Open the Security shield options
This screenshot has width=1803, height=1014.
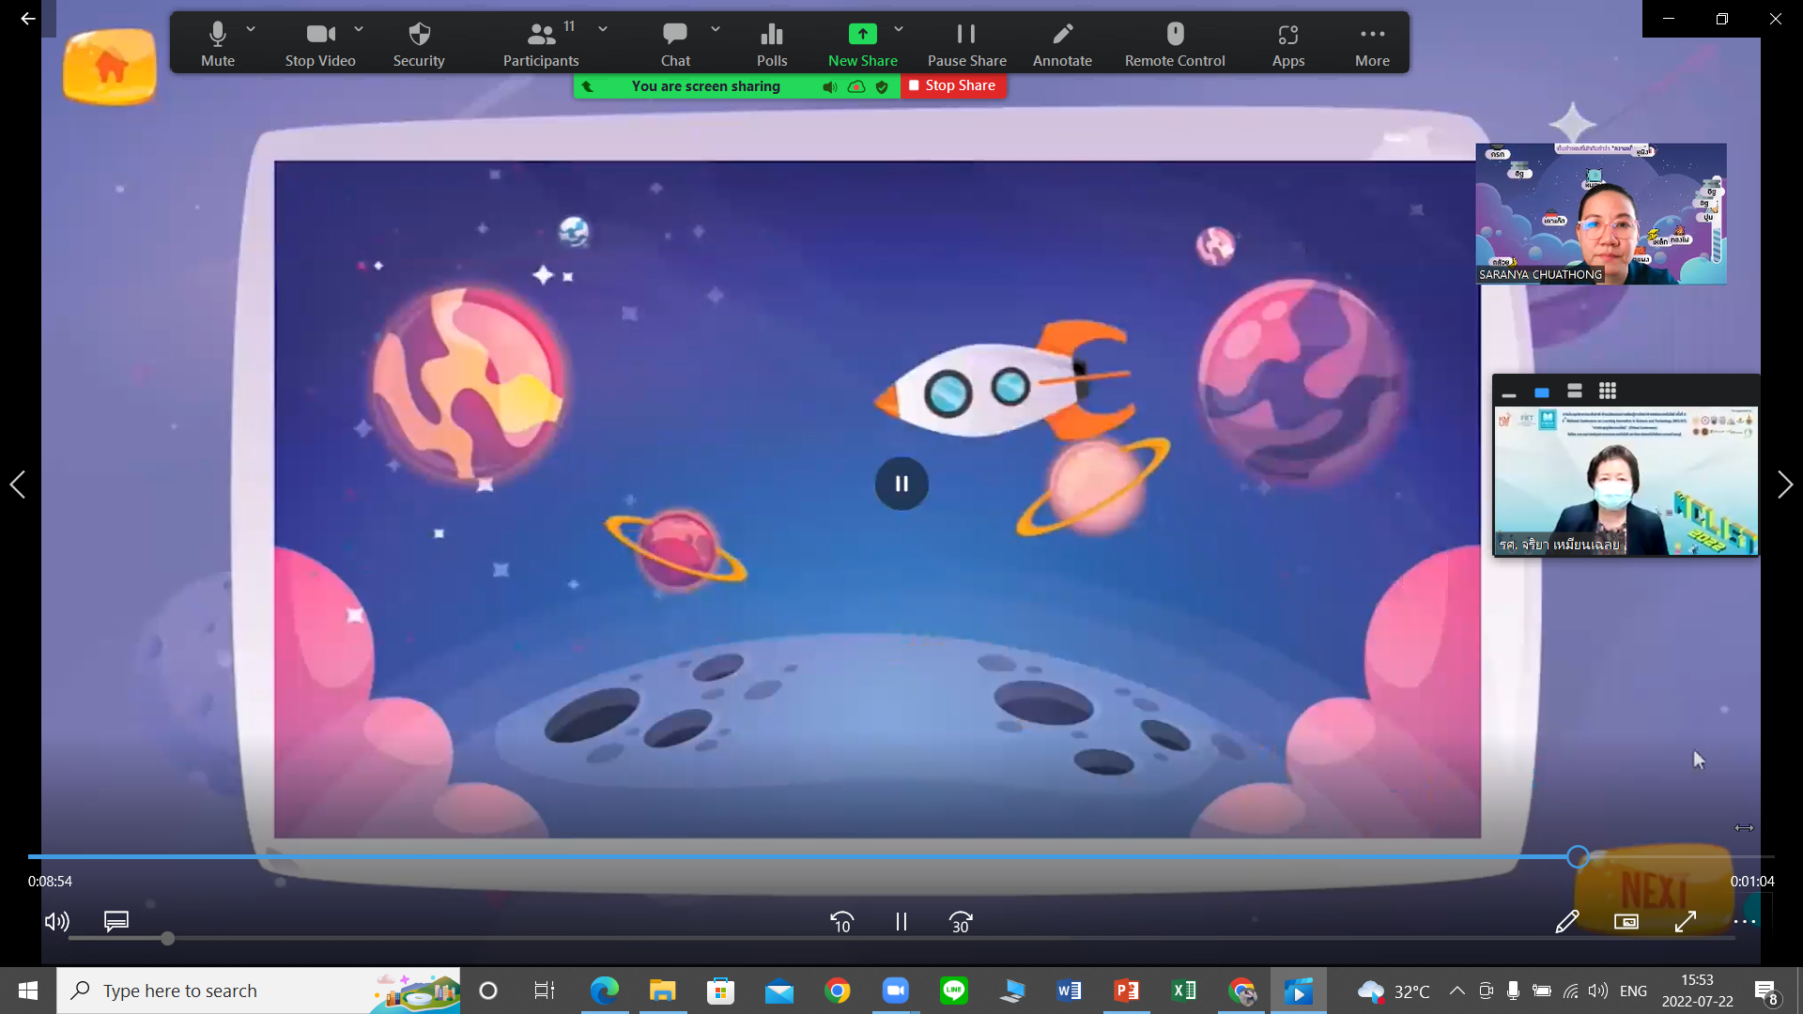click(x=419, y=43)
